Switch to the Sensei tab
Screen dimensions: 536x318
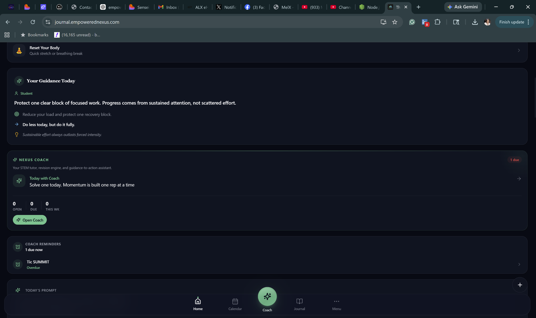[x=139, y=7]
